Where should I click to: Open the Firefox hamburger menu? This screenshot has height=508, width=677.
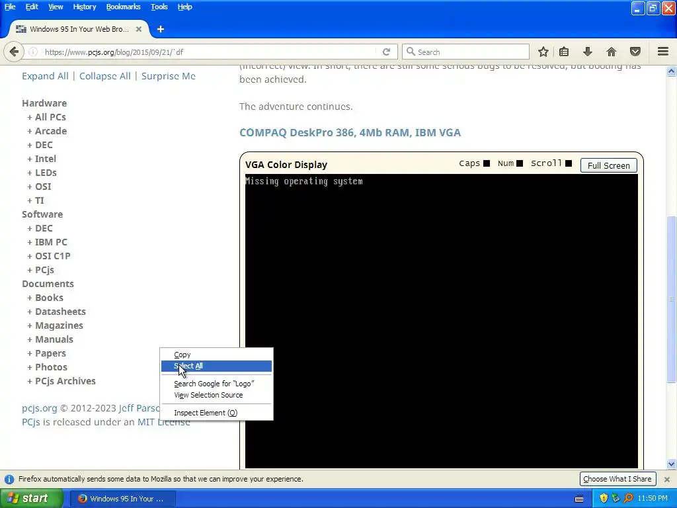[x=663, y=52]
